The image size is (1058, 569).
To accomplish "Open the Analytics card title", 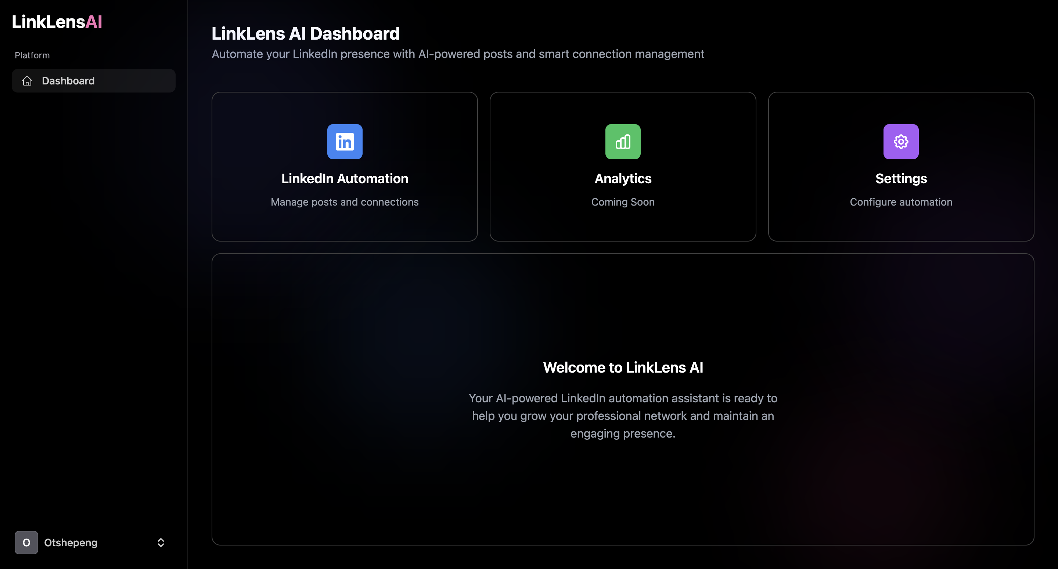I will coord(623,178).
